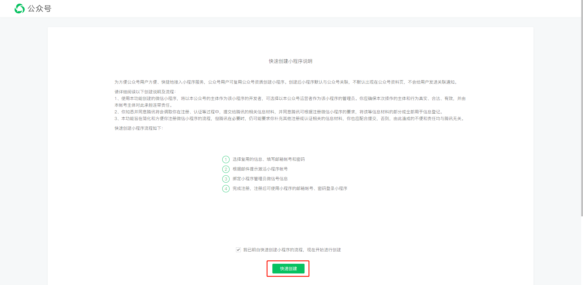Click the line 请详细阅读以下创建说明及流程

[145, 92]
